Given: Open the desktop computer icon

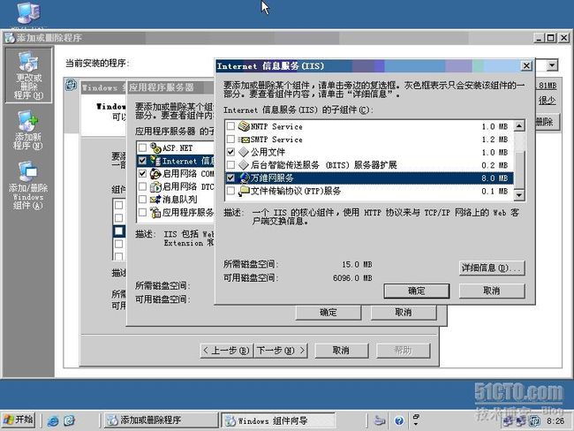Looking at the screenshot, I should (28, 13).
